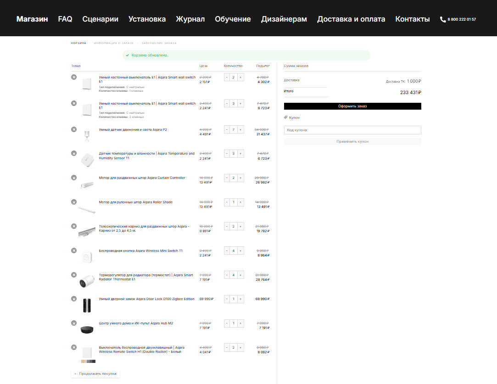Increase quantity of Radiator Thermostat E1
497x384 pixels.
(240, 275)
